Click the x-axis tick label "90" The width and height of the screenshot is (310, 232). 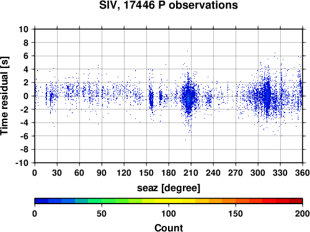pos(102,173)
